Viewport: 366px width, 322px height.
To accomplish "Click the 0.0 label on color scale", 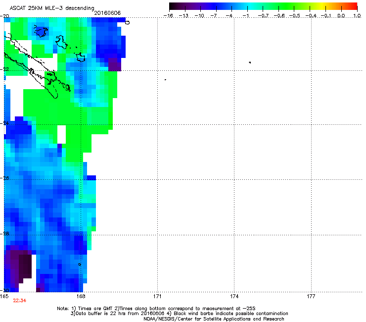I will [x=341, y=16].
